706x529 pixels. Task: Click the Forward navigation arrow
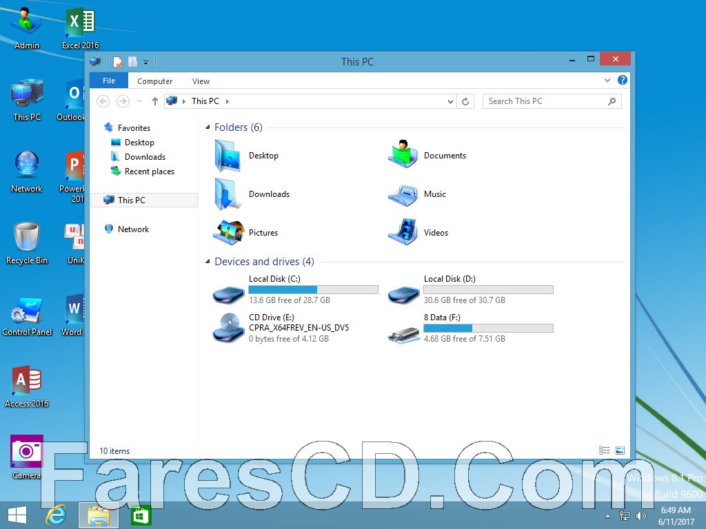click(x=123, y=101)
